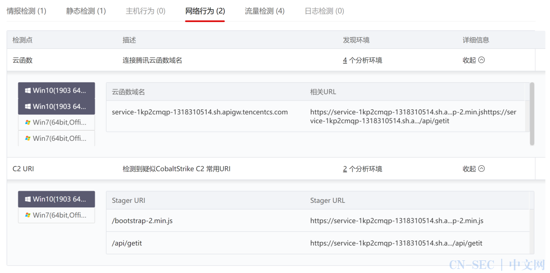Click the /bootstrap-2.min.js Stager URI cell
This screenshot has height=273, width=550.
coord(143,221)
